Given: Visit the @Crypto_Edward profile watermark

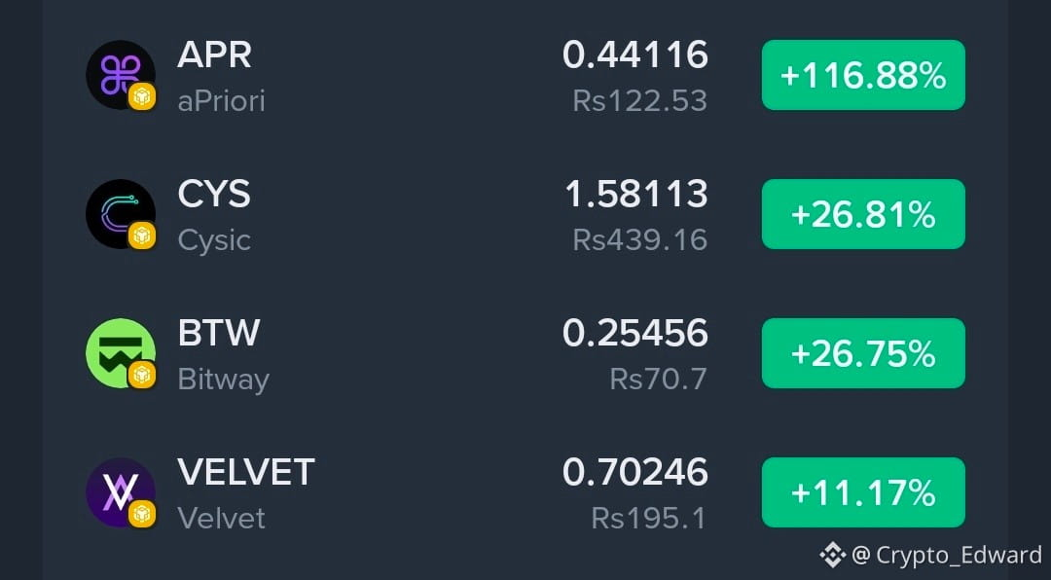Looking at the screenshot, I should (946, 556).
